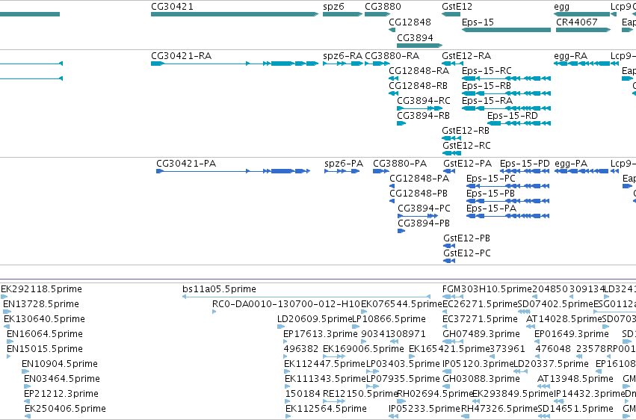Select the CG12848-RA transcript

click(x=393, y=78)
